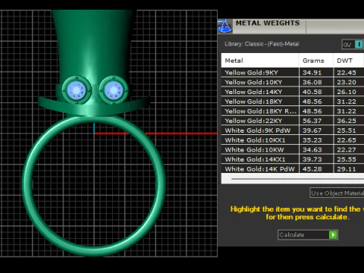This screenshot has height=273, width=364.
Task: Click DWT value 23.20
Action: 347,83
